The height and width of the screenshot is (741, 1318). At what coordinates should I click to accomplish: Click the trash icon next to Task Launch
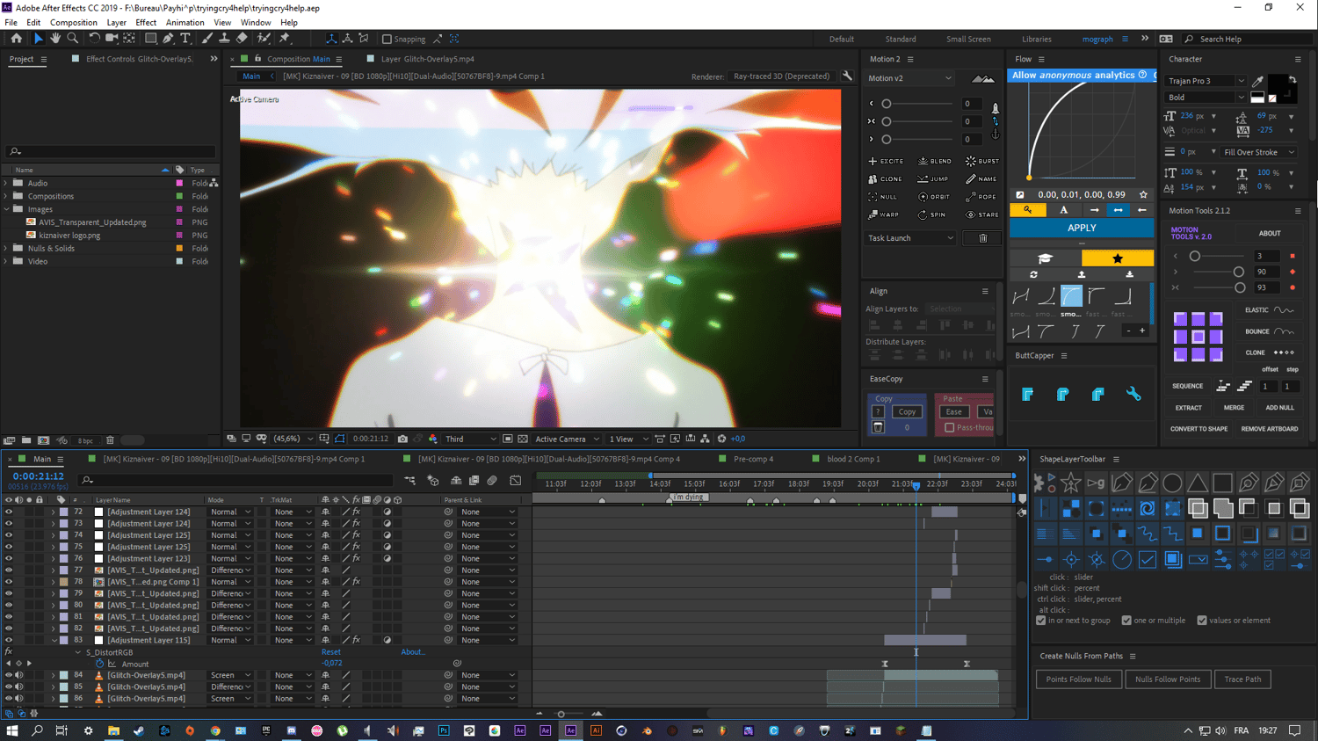[x=983, y=238]
